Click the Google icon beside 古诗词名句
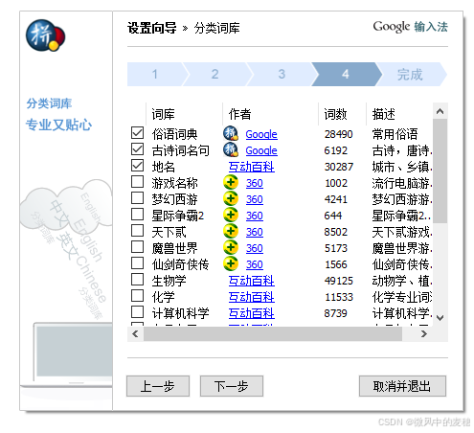Screen dimensions: 474x433 (x=231, y=149)
